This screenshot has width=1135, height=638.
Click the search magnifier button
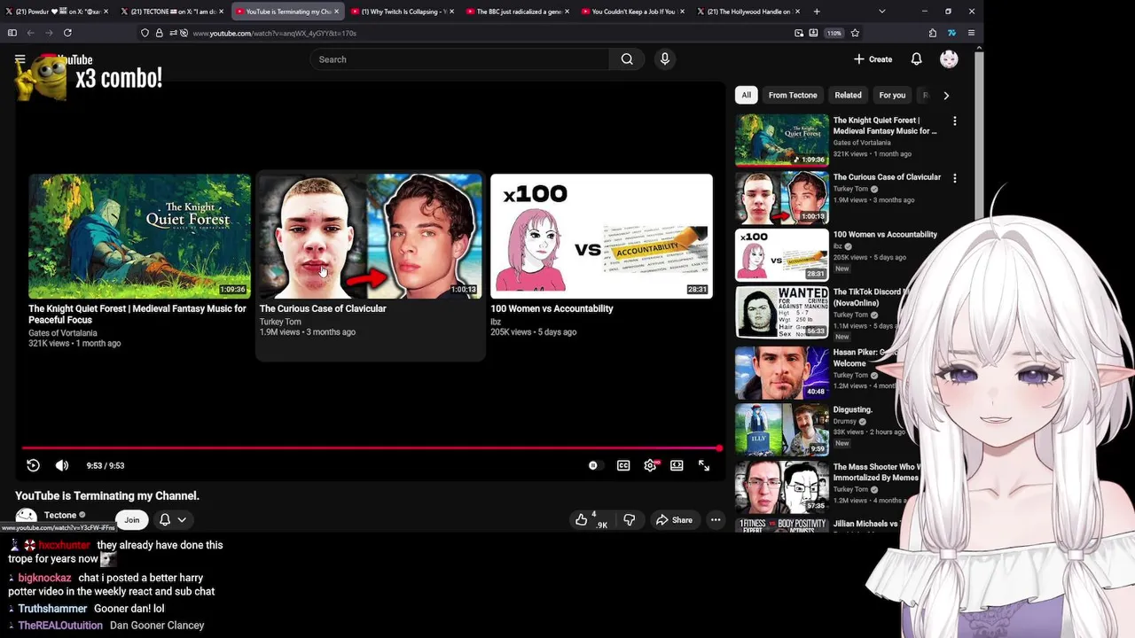627,59
